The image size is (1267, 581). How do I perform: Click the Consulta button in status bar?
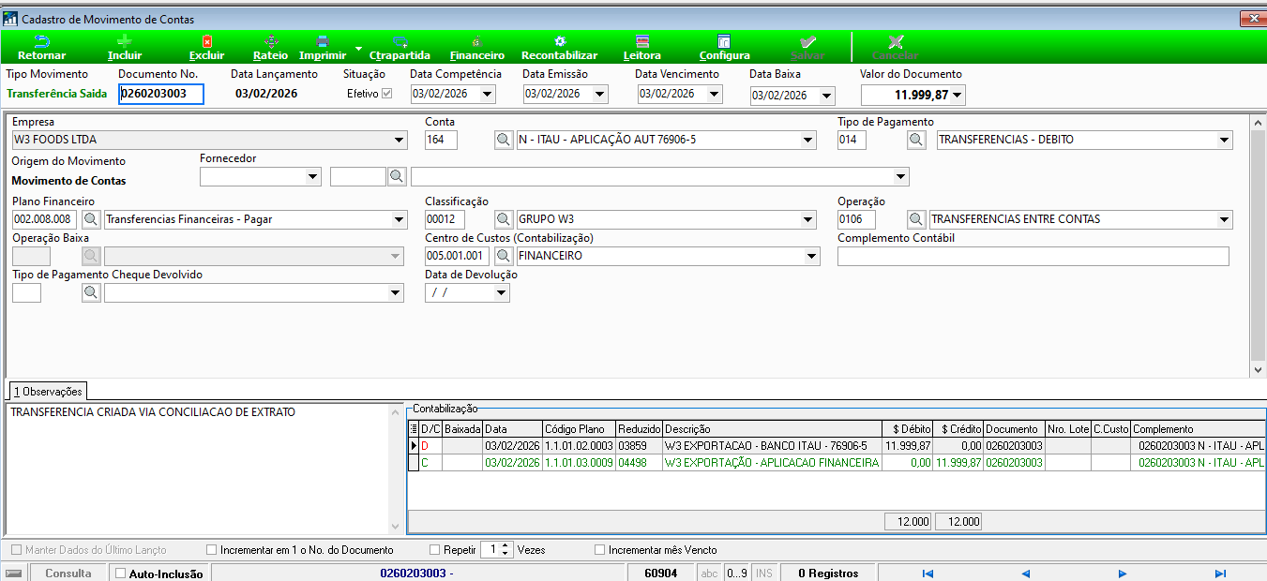tap(68, 574)
